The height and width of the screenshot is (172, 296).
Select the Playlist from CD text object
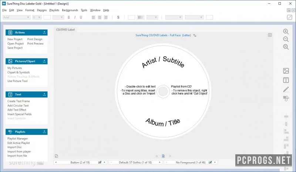[x=181, y=87]
